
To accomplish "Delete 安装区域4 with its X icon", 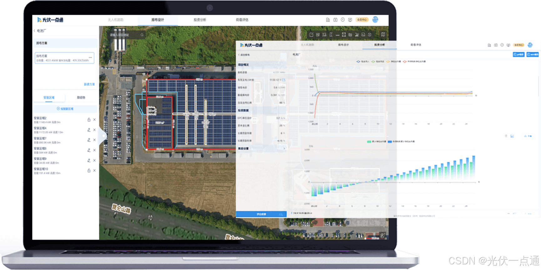I will (x=94, y=130).
